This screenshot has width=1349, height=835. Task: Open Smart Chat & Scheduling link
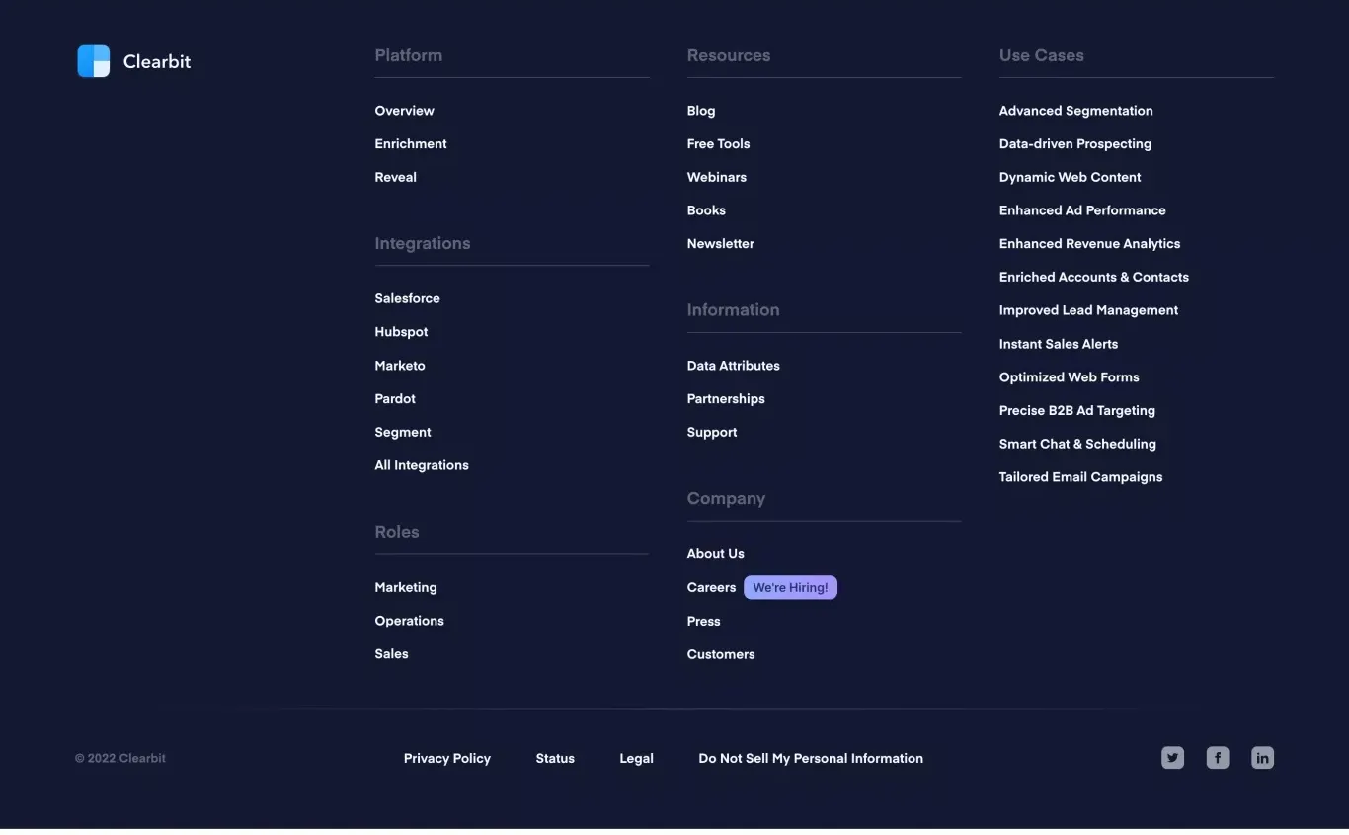point(1077,445)
